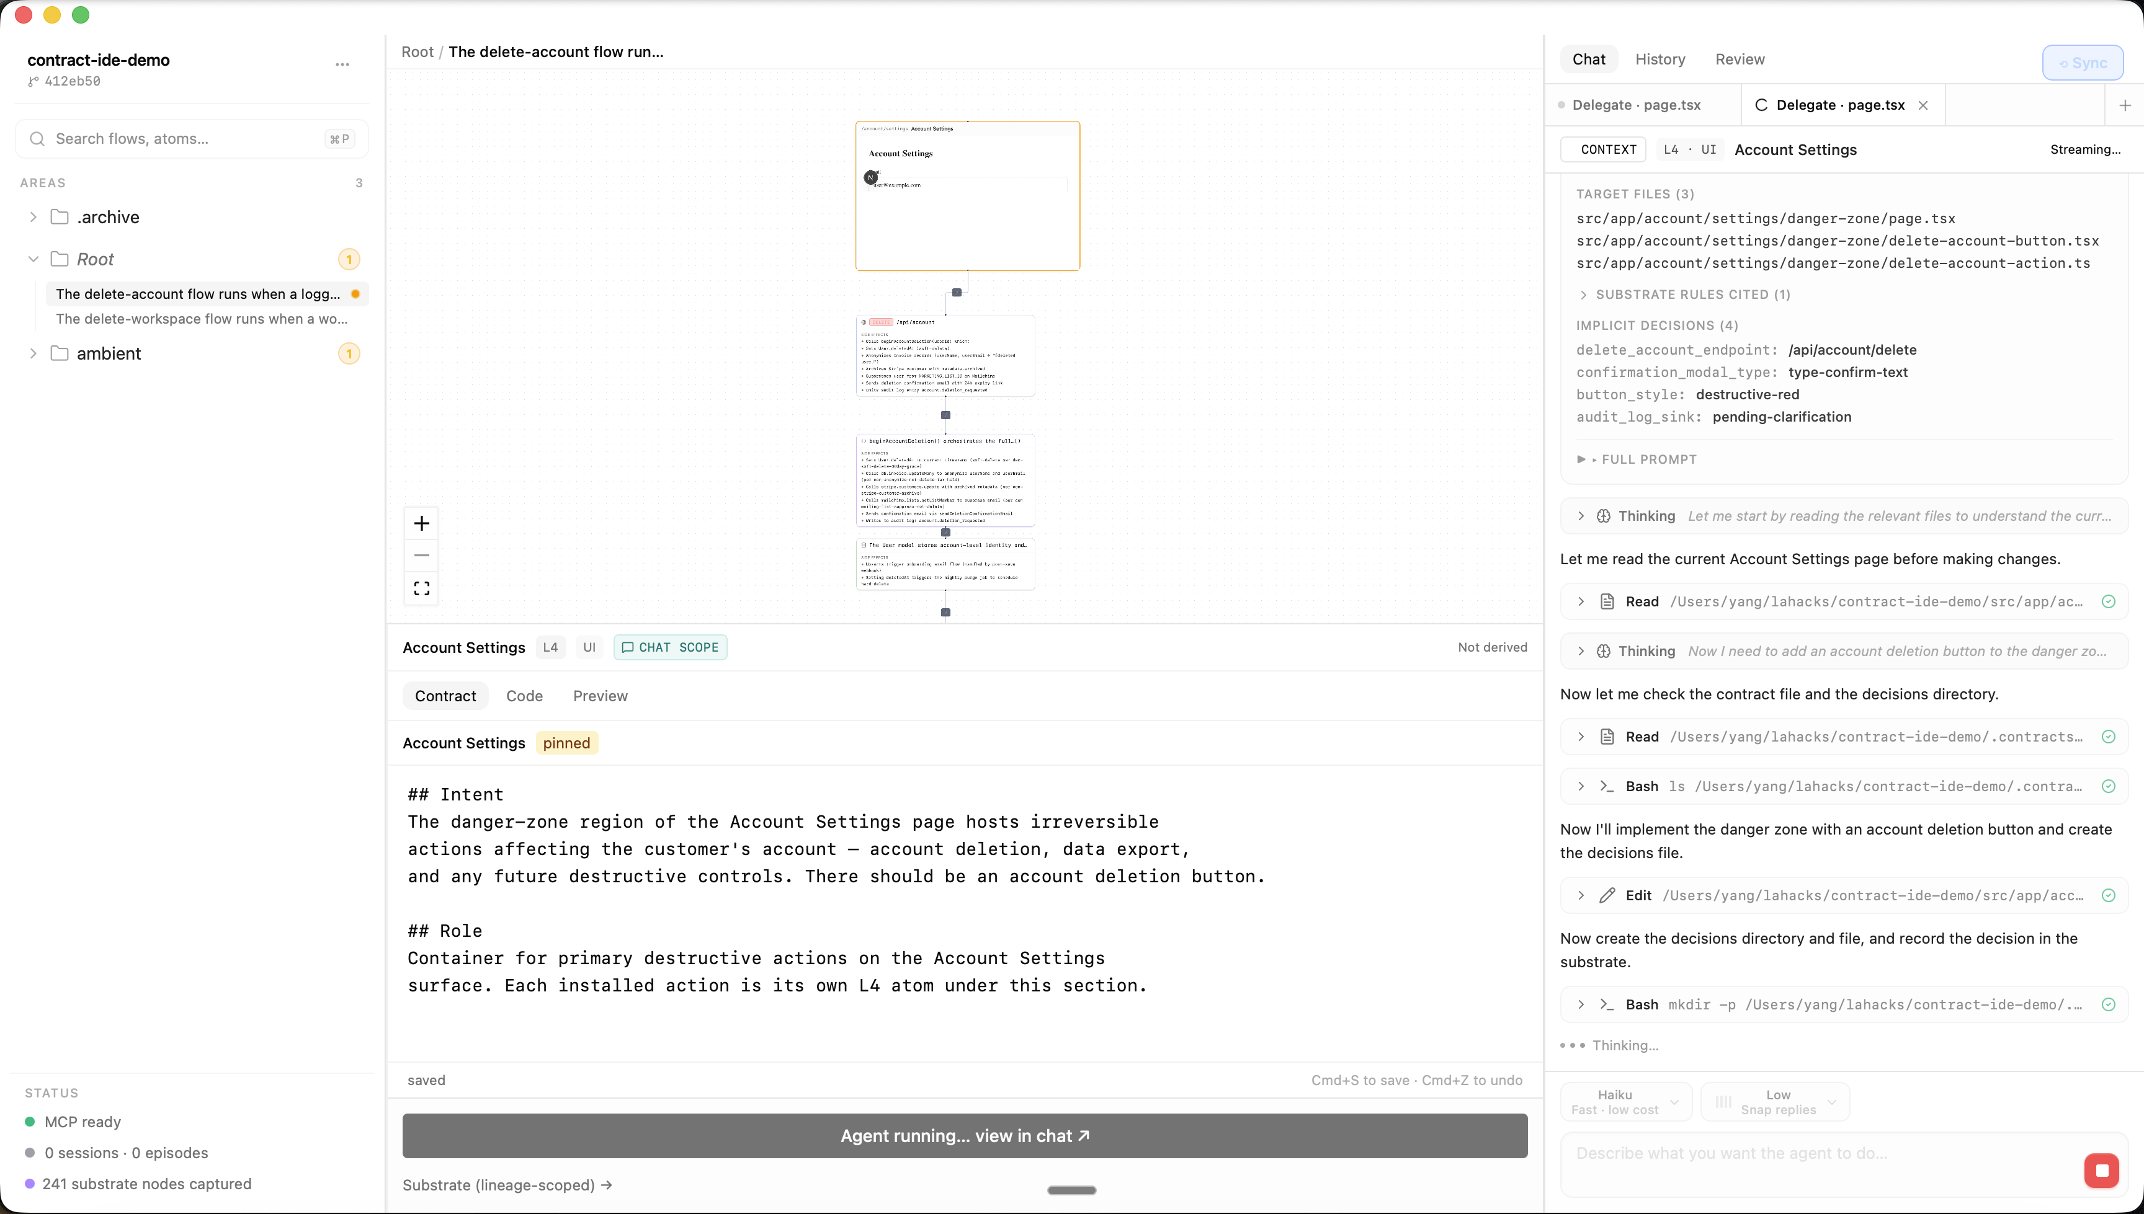Screen dimensions: 2144x1214
Task: Click the Sync button
Action: [2082, 63]
